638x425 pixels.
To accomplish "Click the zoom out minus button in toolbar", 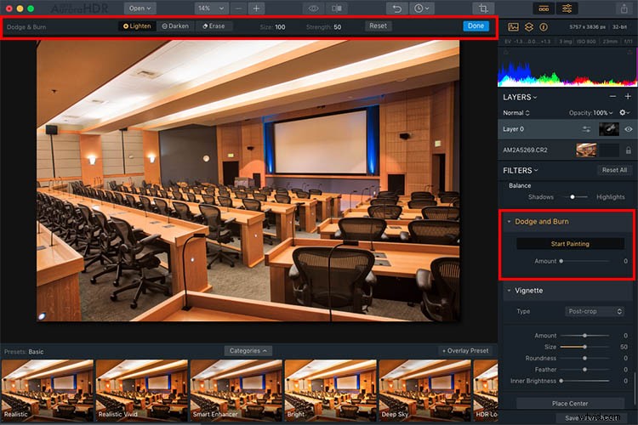I will pyautogui.click(x=238, y=8).
